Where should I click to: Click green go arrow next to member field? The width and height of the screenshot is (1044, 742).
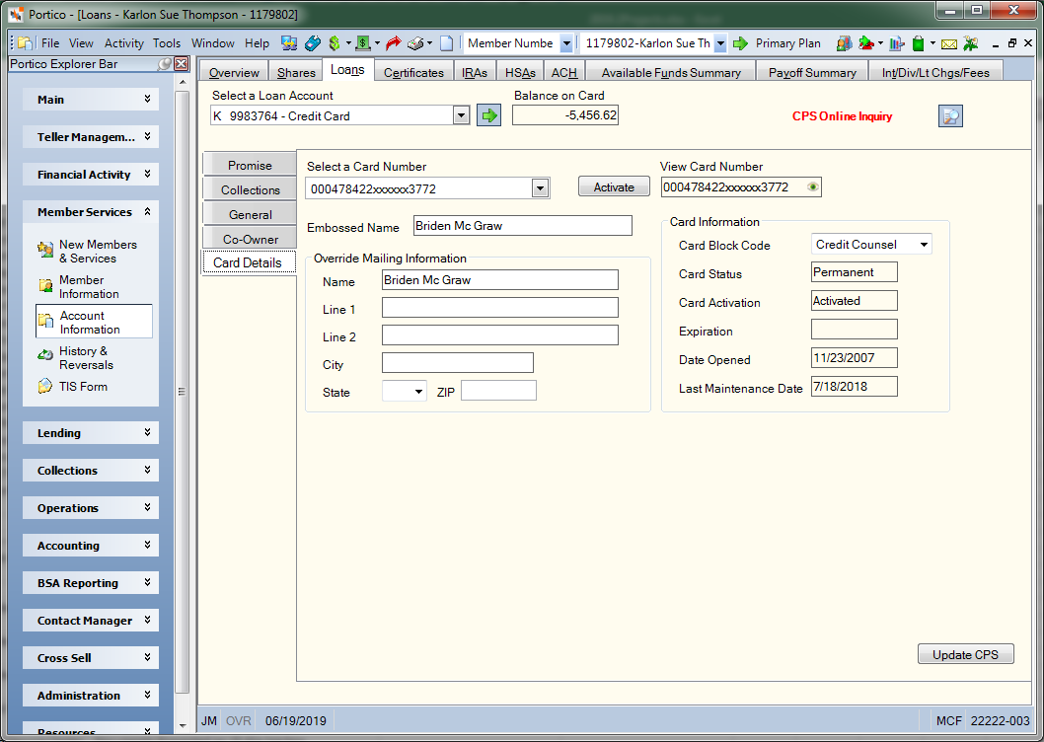point(740,43)
